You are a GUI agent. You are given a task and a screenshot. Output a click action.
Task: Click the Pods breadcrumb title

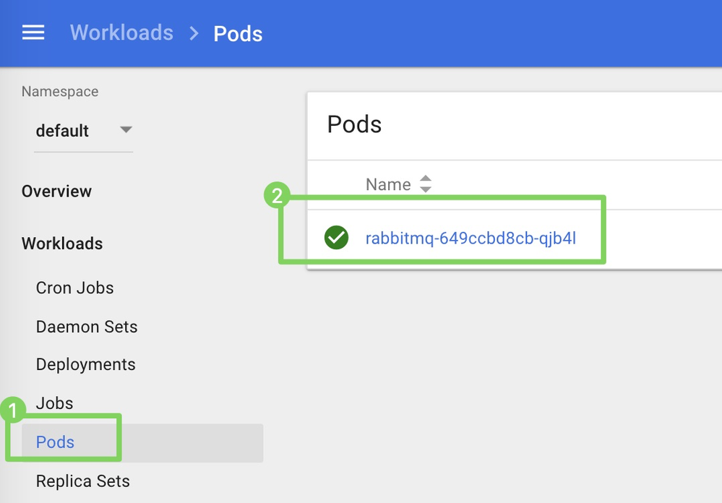[238, 34]
